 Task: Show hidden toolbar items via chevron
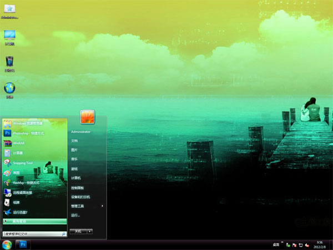pyautogui.click(x=282, y=242)
